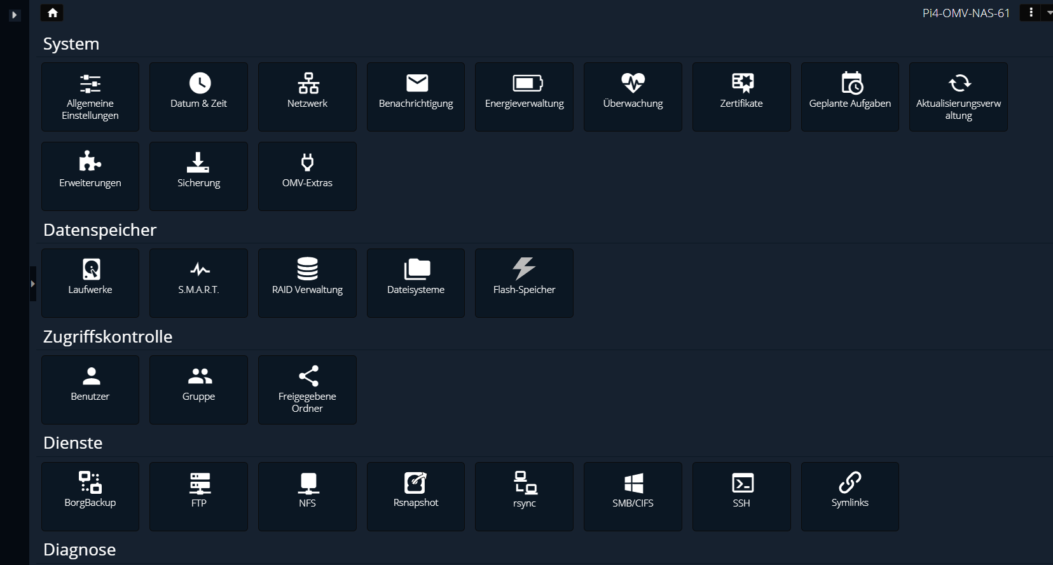
Task: Open the Flash-Speicher tile
Action: coord(524,283)
